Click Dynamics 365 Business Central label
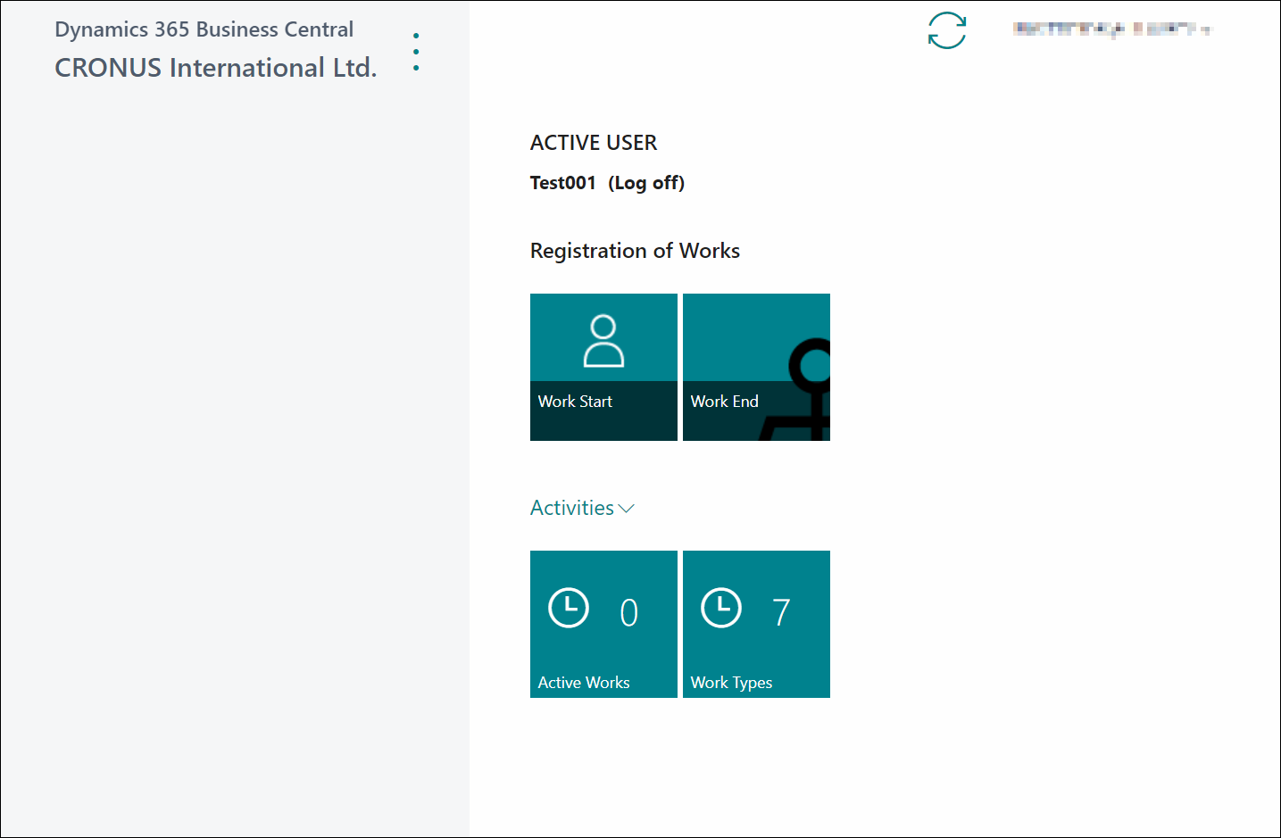Viewport: 1281px width, 838px height. pyautogui.click(x=204, y=29)
